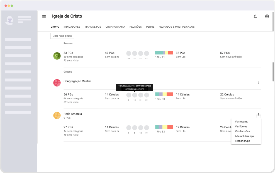Go to the Organograma tab

(x=115, y=27)
